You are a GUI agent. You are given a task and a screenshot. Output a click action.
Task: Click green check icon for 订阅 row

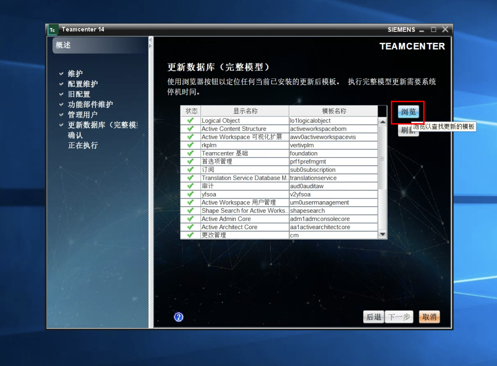[x=190, y=170]
